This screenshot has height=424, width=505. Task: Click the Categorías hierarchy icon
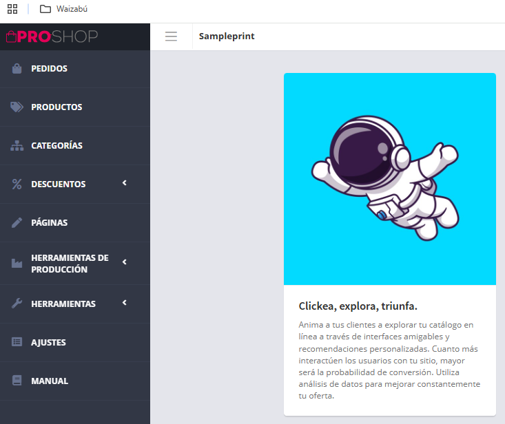[17, 146]
